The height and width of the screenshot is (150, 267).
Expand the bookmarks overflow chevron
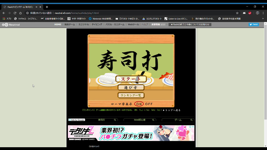(263, 19)
